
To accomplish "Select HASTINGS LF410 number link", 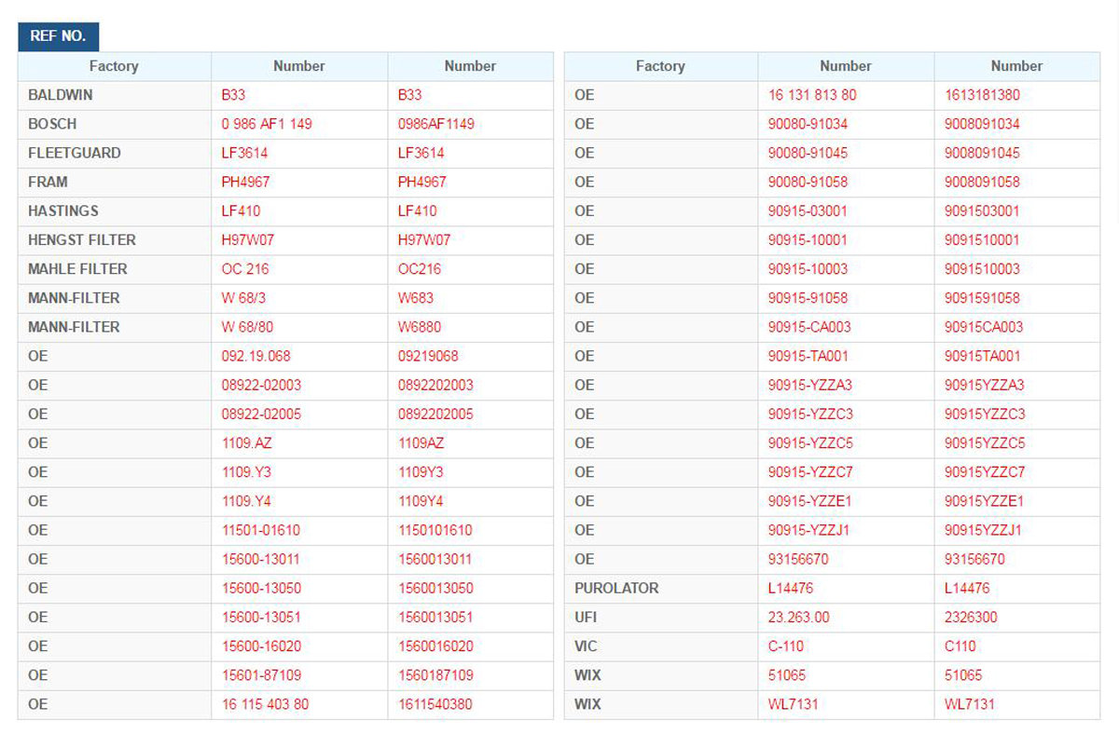I will (x=241, y=211).
